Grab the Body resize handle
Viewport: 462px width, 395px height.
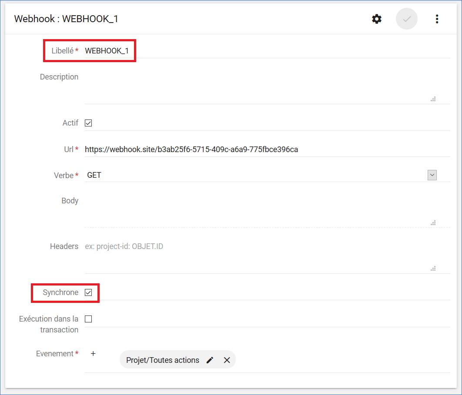coord(433,223)
